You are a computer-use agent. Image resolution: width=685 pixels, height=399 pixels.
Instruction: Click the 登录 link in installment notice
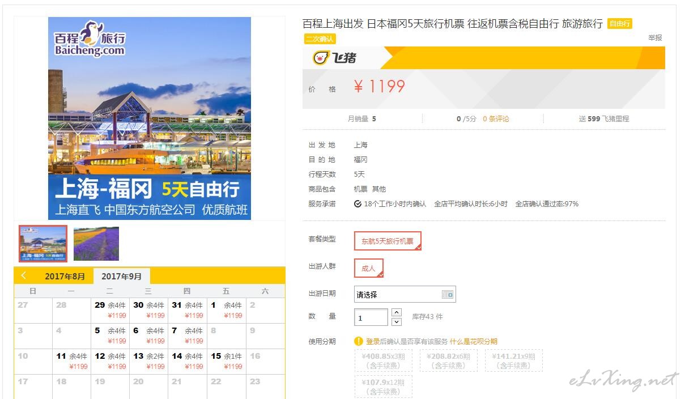373,341
